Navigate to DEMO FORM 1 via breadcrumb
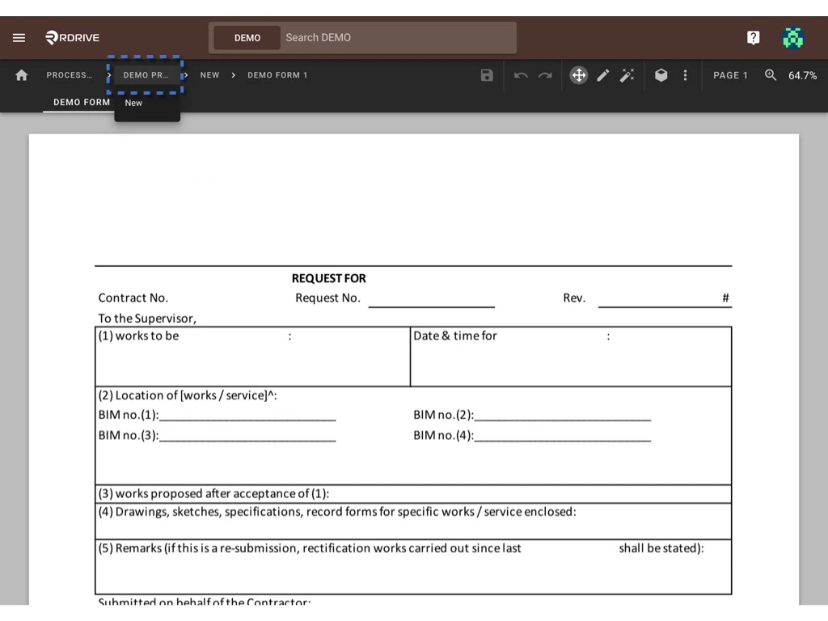Image resolution: width=828 pixels, height=621 pixels. 277,75
